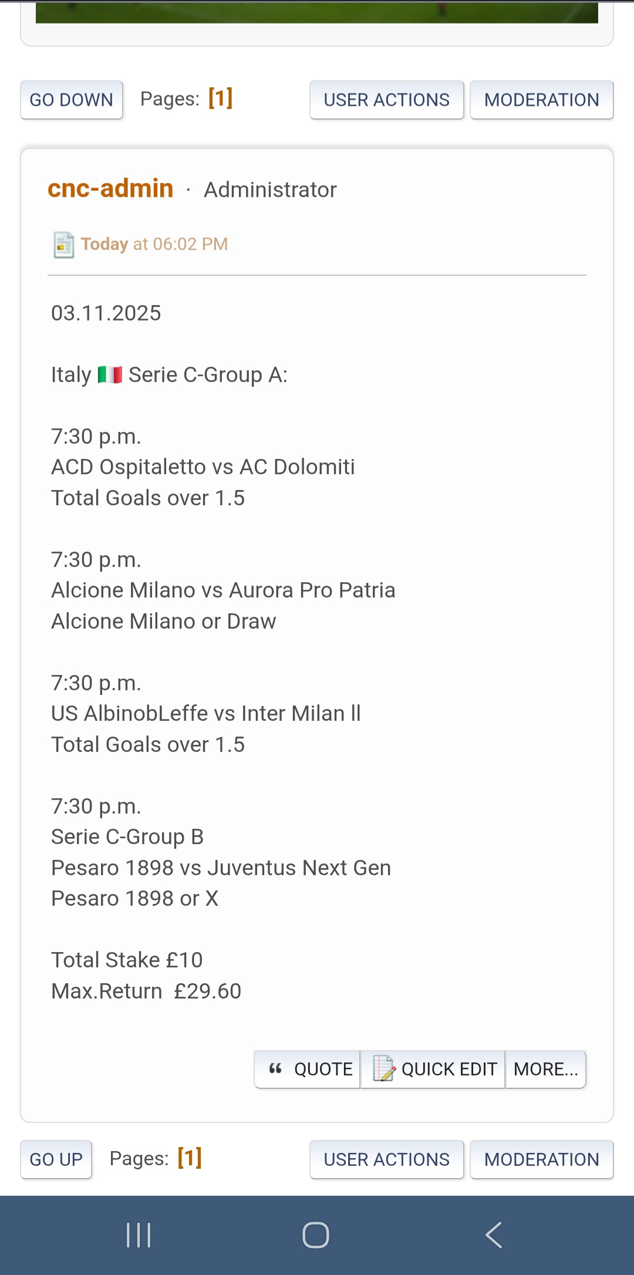This screenshot has width=634, height=1275.
Task: Tap the Android back arrow icon
Action: [x=494, y=1234]
